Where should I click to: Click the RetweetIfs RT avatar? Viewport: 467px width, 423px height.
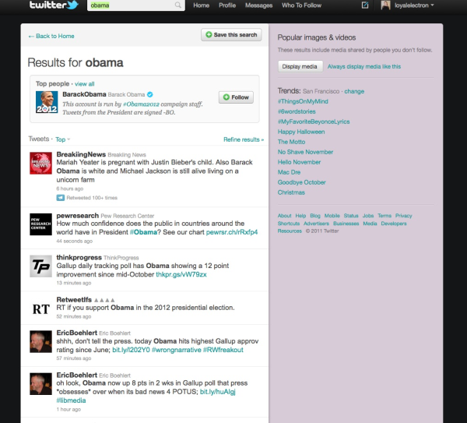pos(40,308)
